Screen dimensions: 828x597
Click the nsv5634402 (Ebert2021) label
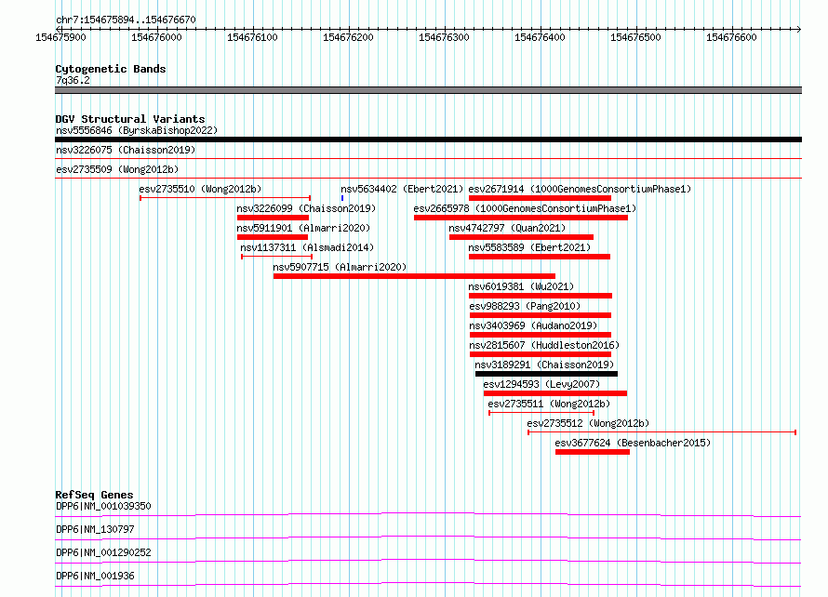(402, 189)
